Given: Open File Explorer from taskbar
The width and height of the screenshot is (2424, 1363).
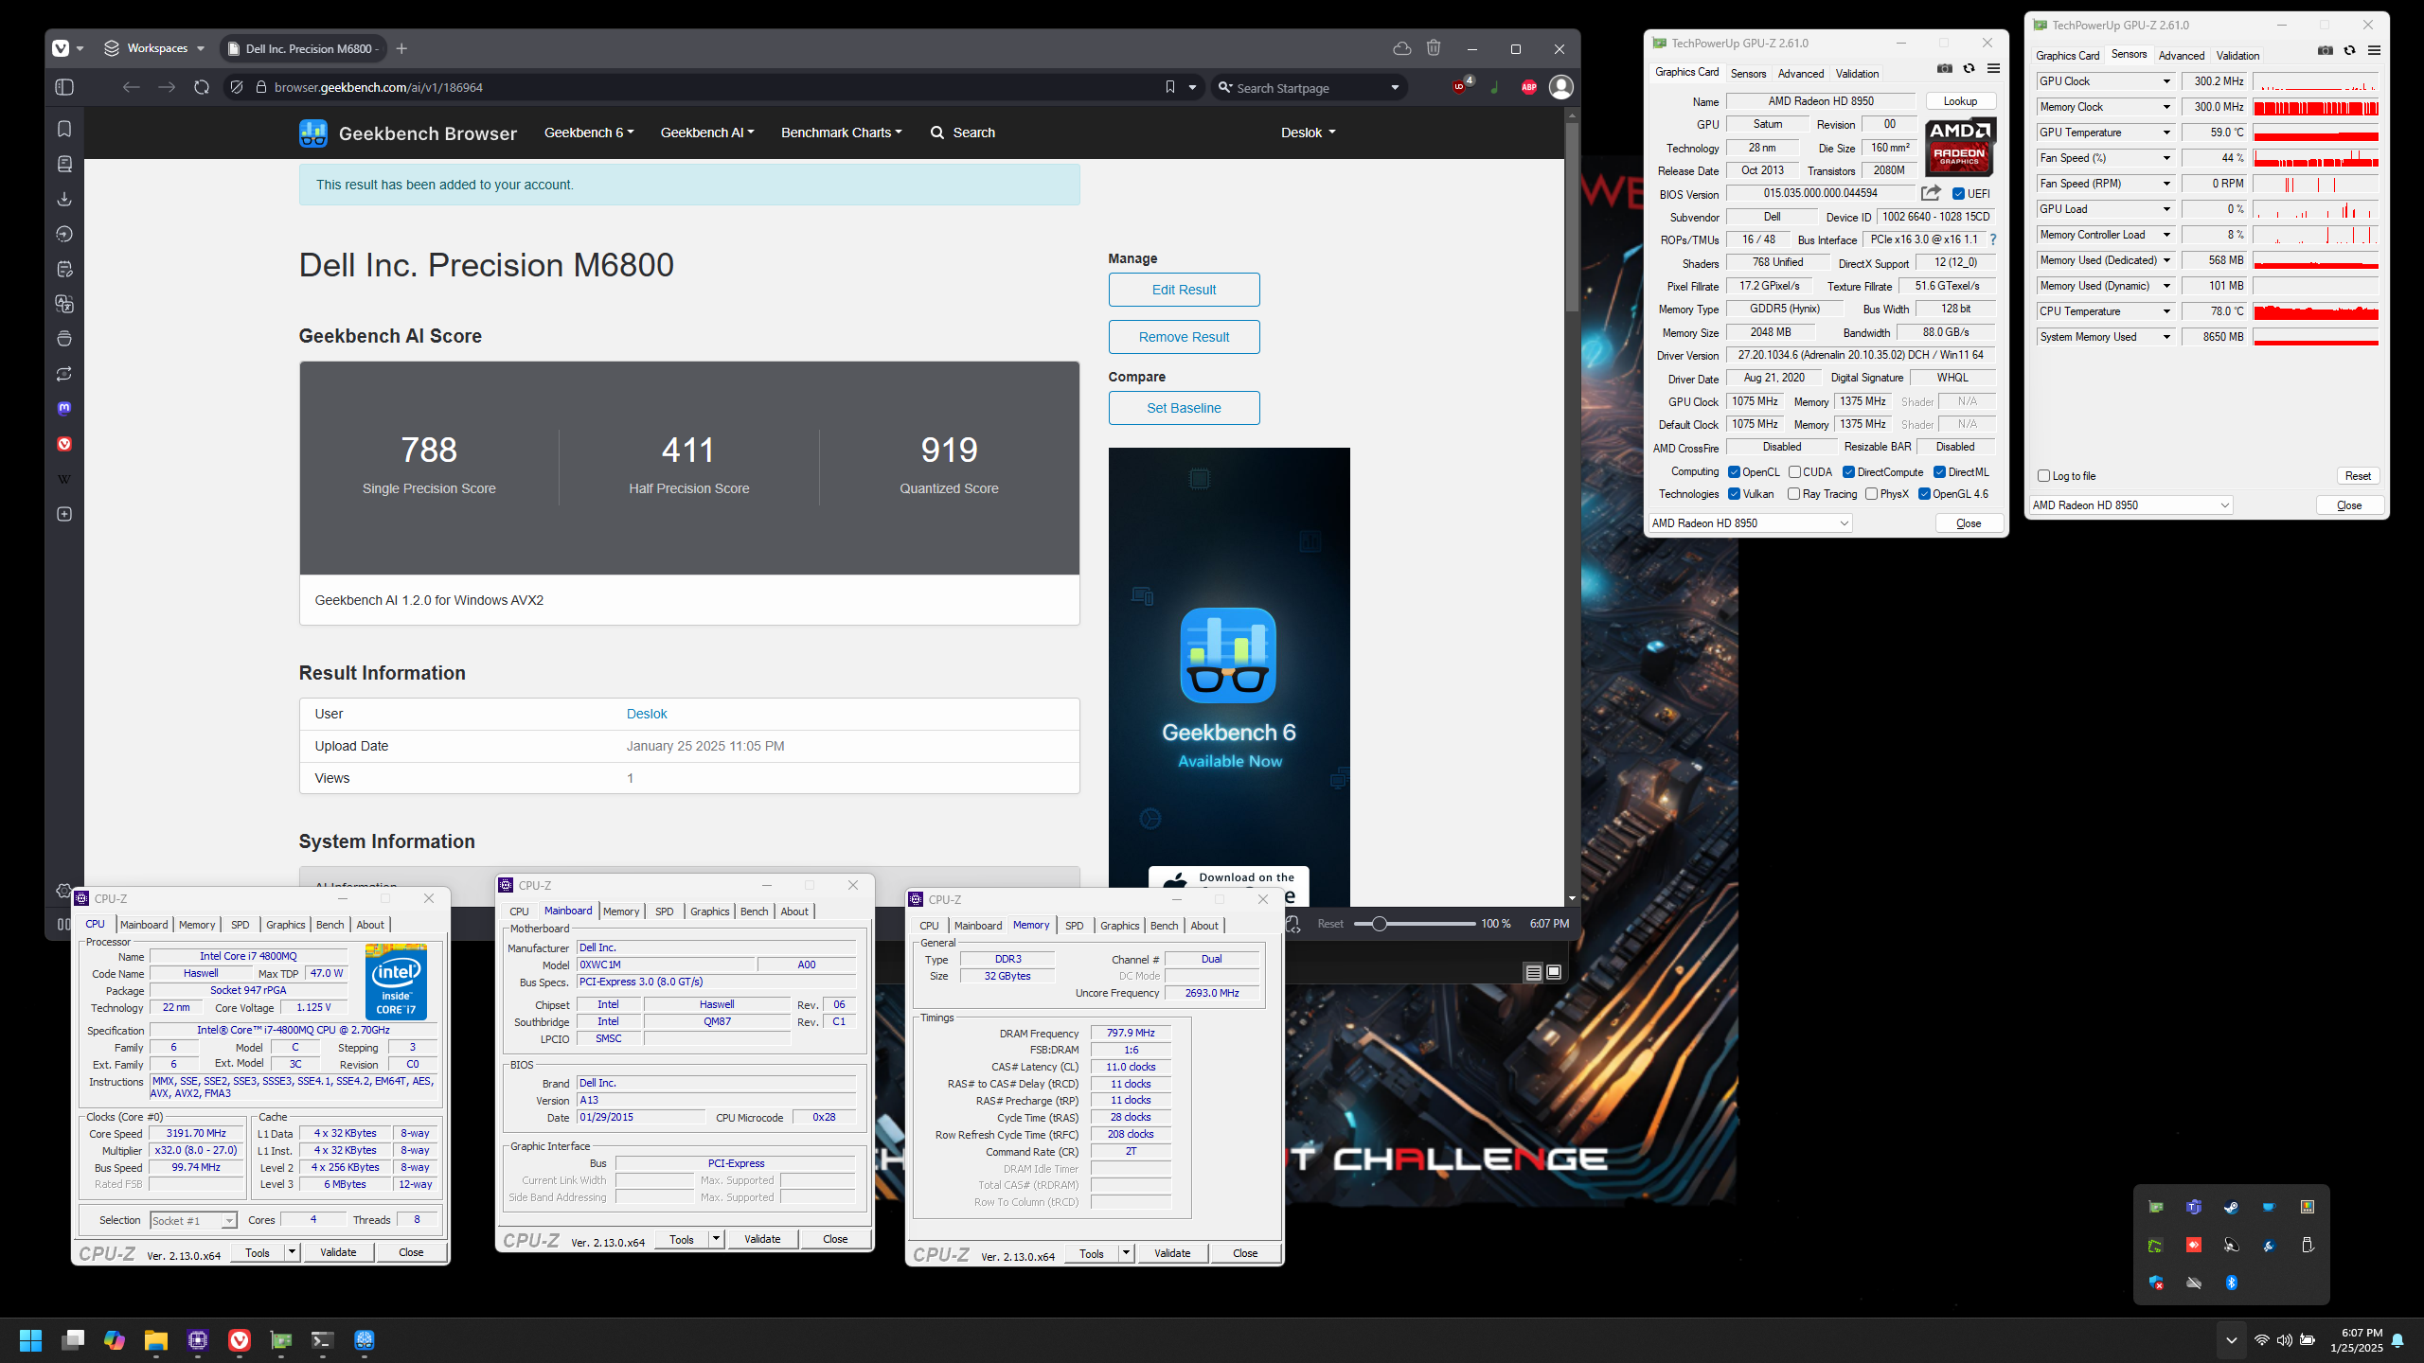Looking at the screenshot, I should 155,1339.
